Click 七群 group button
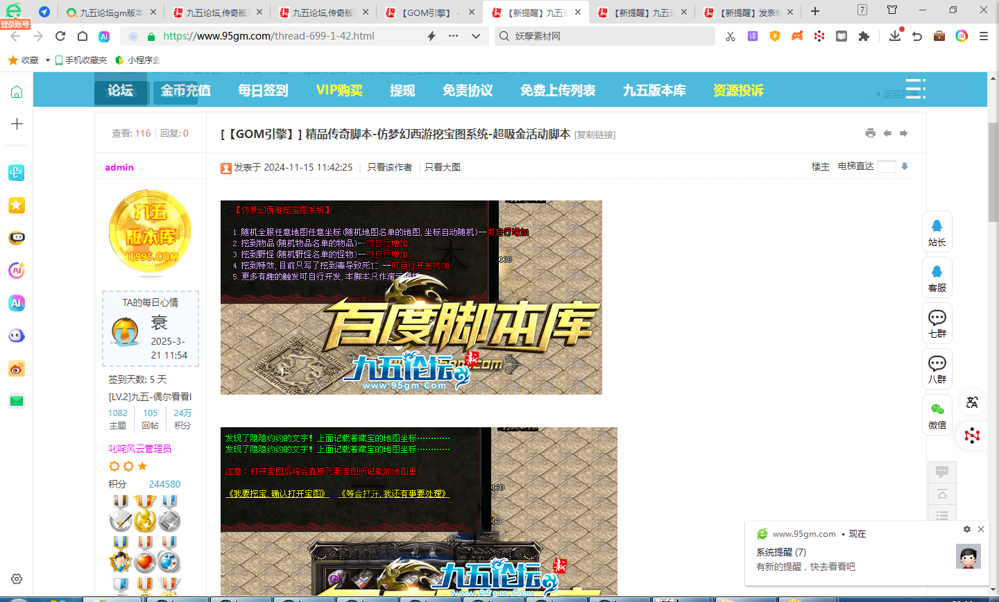This screenshot has height=602, width=999. (x=937, y=324)
